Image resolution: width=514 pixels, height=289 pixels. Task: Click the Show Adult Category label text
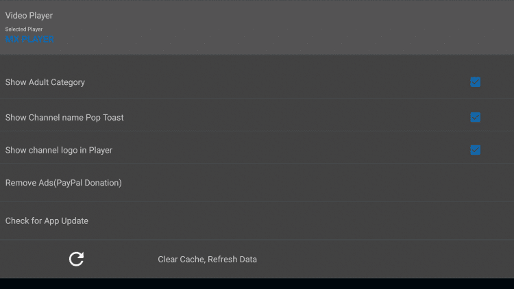(45, 82)
